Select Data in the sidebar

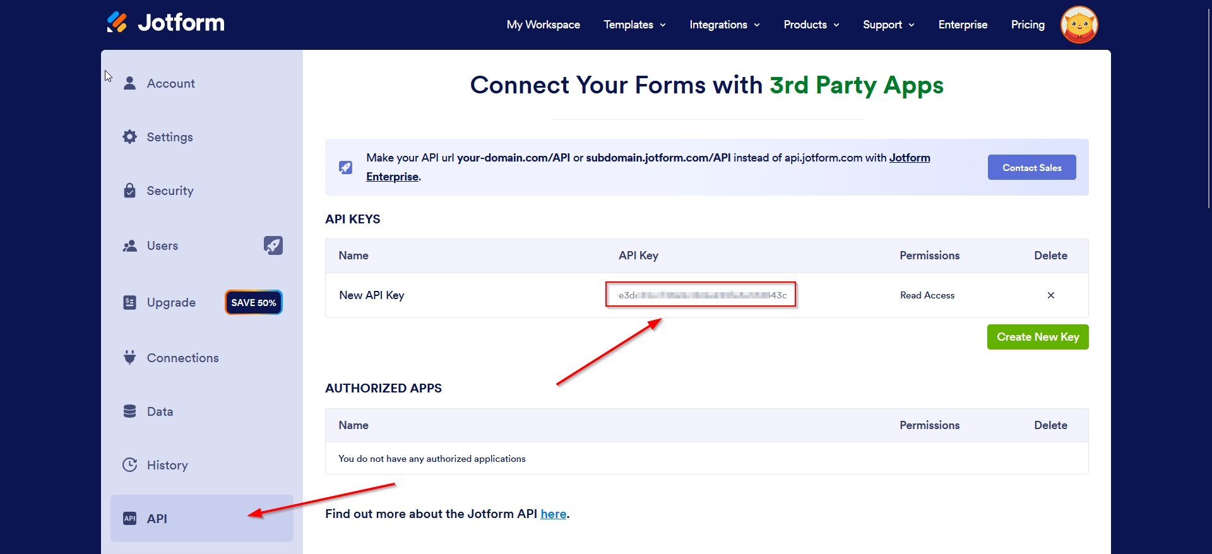point(202,411)
